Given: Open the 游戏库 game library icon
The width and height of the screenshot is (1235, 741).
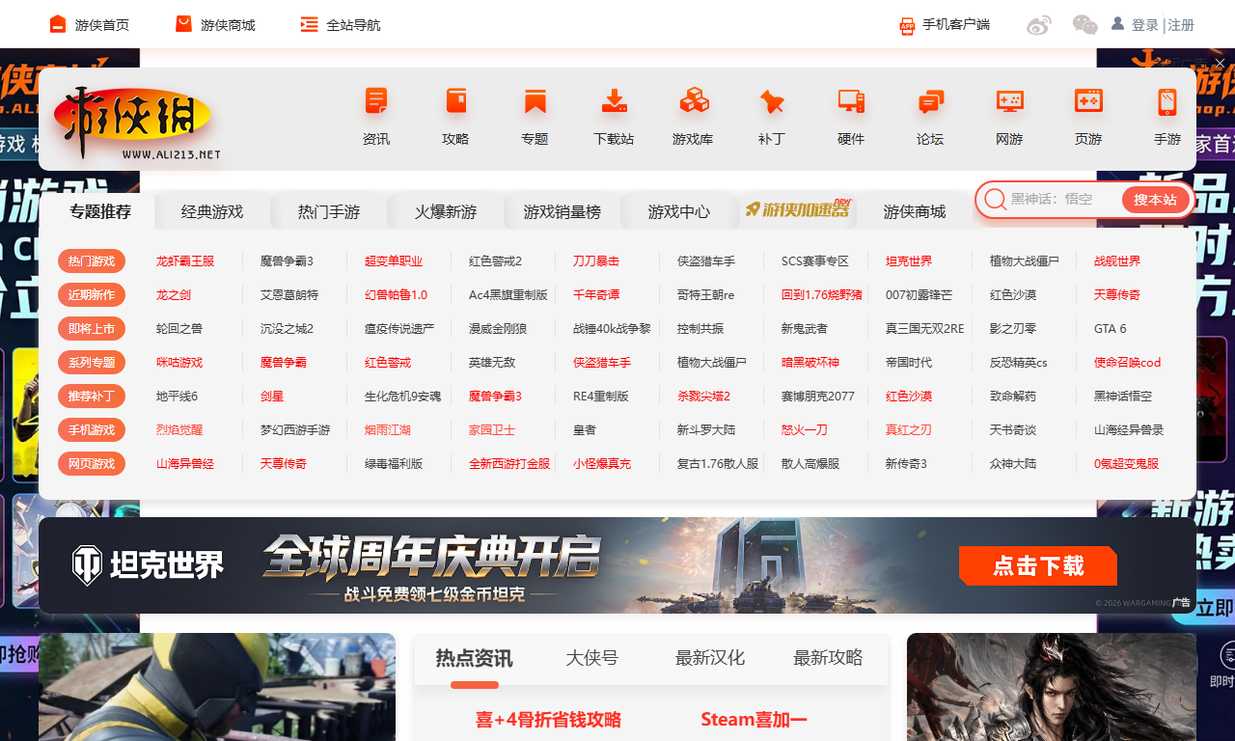Looking at the screenshot, I should 693,101.
